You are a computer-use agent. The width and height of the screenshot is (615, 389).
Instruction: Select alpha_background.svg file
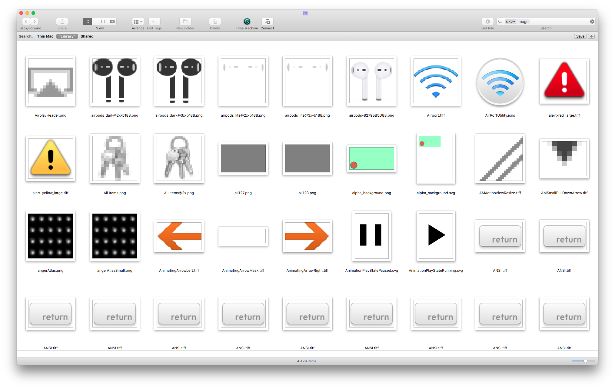tap(436, 158)
